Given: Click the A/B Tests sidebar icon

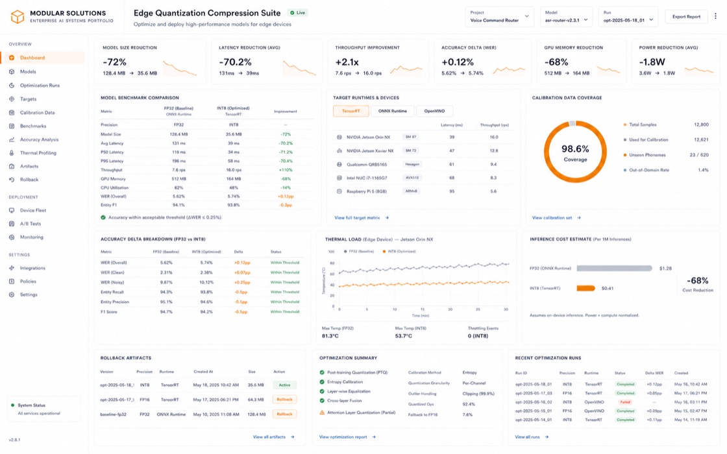Looking at the screenshot, I should pos(12,224).
